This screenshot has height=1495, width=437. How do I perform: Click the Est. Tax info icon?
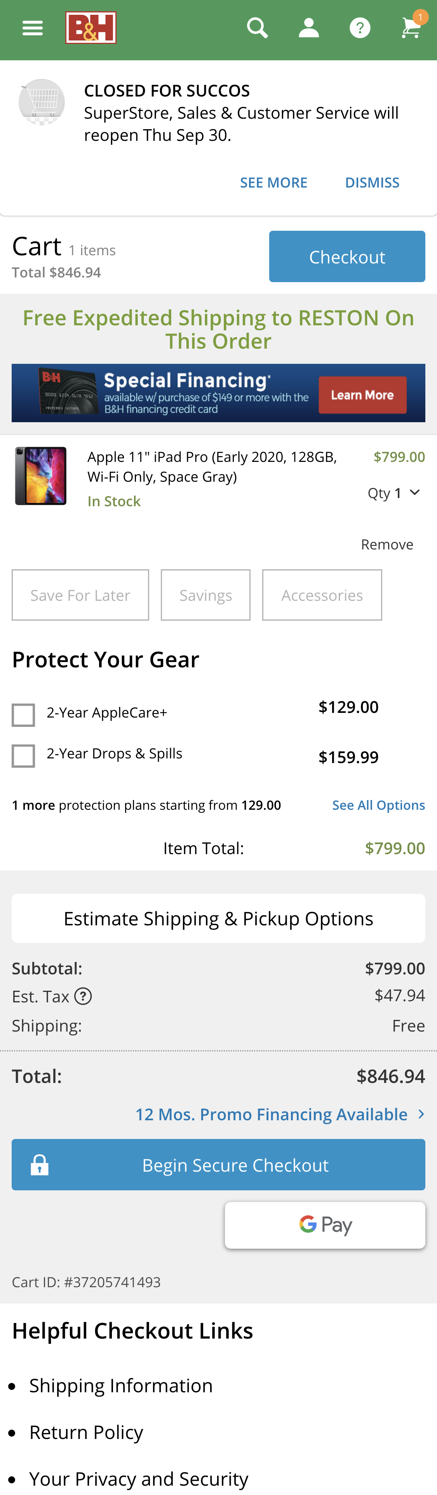pos(85,996)
